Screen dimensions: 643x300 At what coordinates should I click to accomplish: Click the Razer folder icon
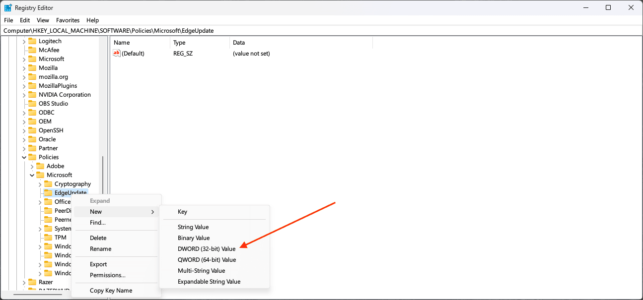pos(32,282)
